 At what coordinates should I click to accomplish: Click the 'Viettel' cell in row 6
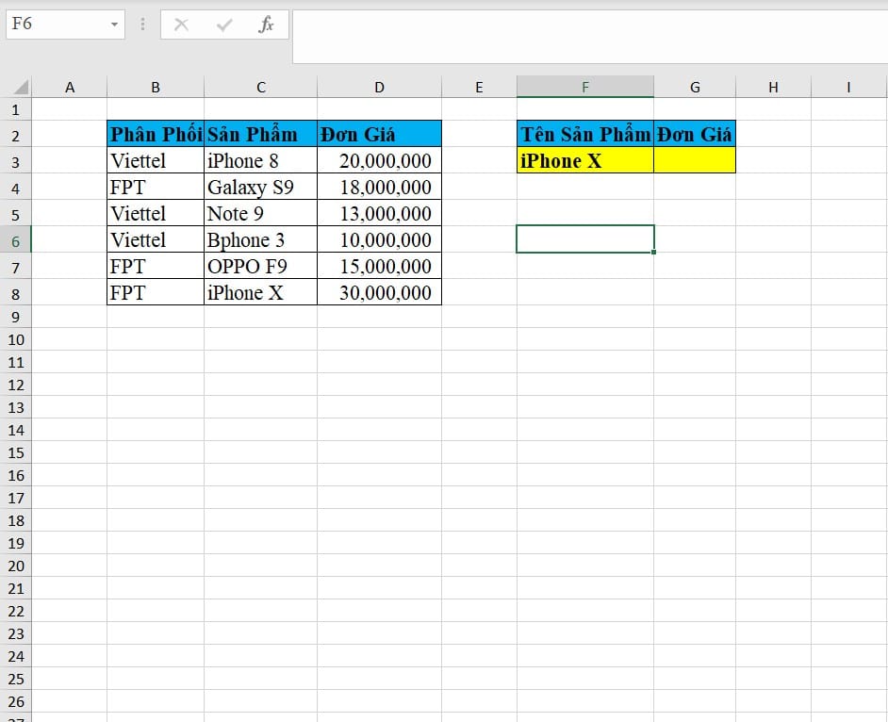click(156, 239)
